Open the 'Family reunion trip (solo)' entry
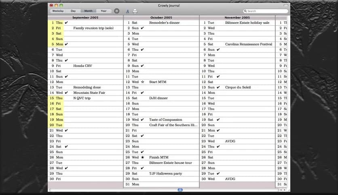Image resolution: width=338 pixels, height=195 pixels. click(x=93, y=28)
